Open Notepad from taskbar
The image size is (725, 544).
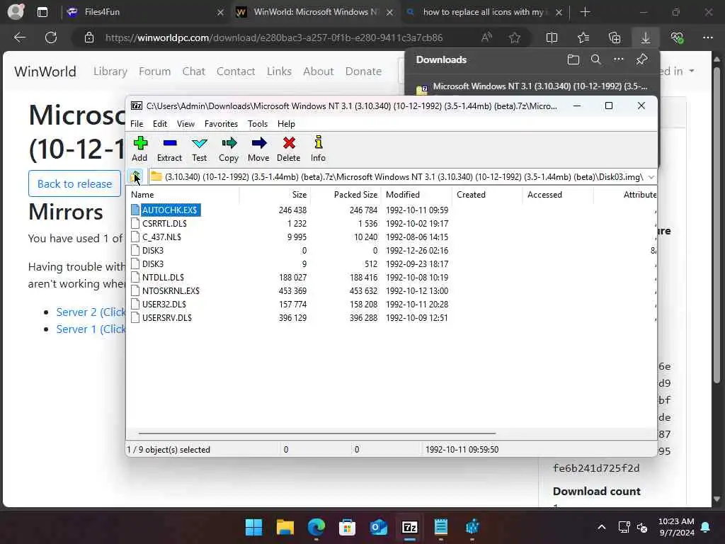point(440,527)
